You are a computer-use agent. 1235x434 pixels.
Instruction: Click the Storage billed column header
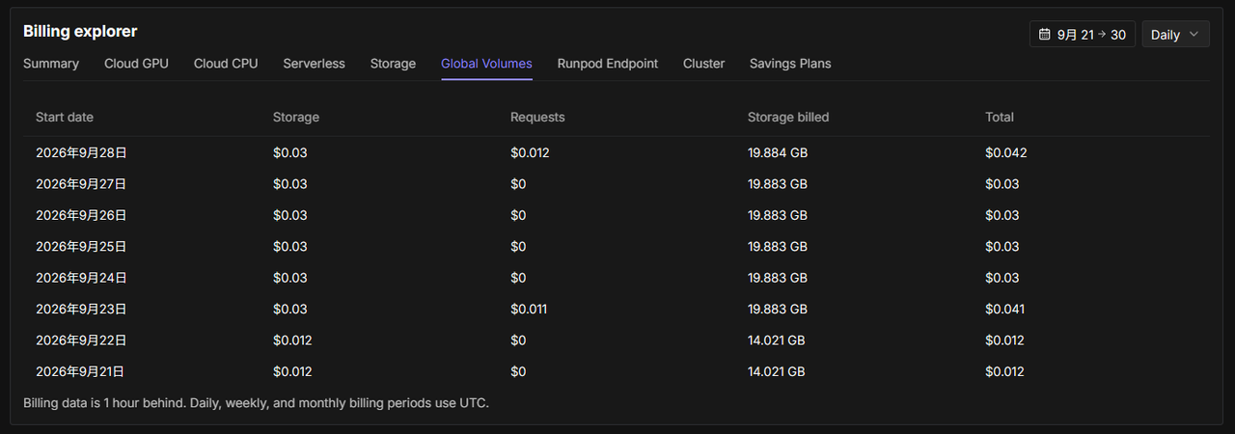coord(788,117)
